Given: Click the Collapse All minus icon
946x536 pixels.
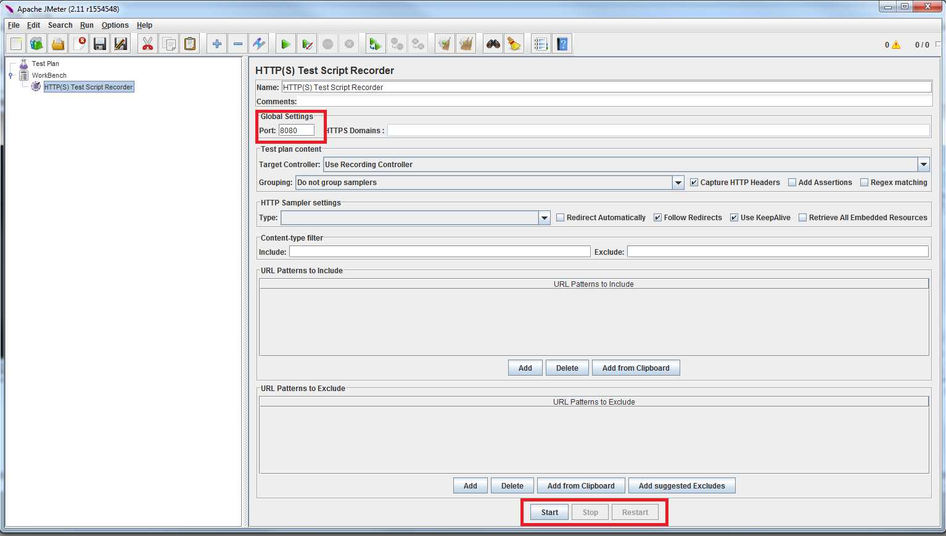Looking at the screenshot, I should click(237, 44).
